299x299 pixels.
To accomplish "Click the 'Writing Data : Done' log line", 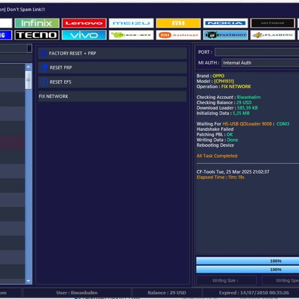I will tap(217, 140).
